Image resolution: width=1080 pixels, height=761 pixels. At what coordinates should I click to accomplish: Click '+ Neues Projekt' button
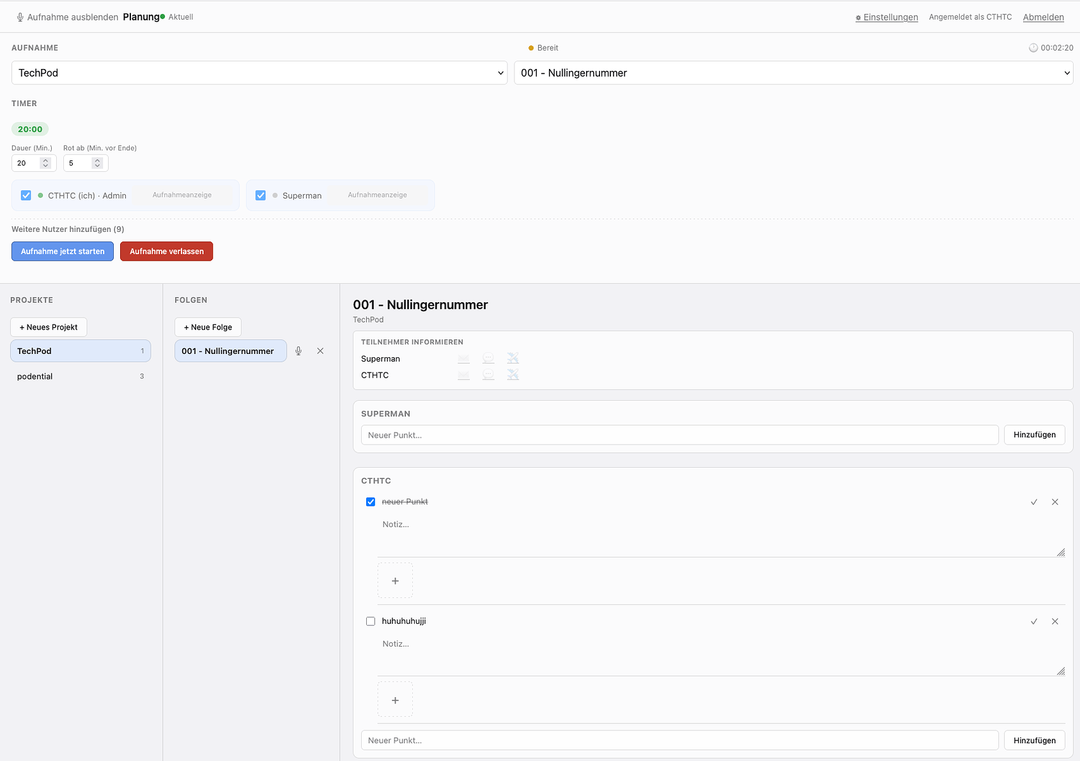49,327
